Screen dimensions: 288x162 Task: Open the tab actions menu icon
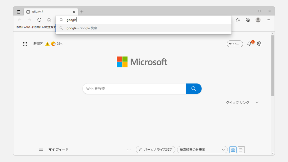19,12
